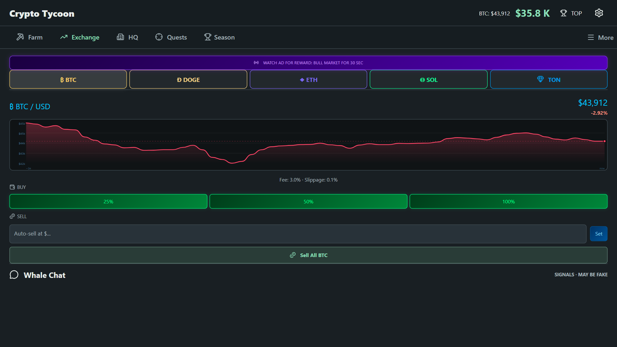This screenshot has height=347, width=617.
Task: Click the $35.8 K balance amount
Action: coord(532,13)
